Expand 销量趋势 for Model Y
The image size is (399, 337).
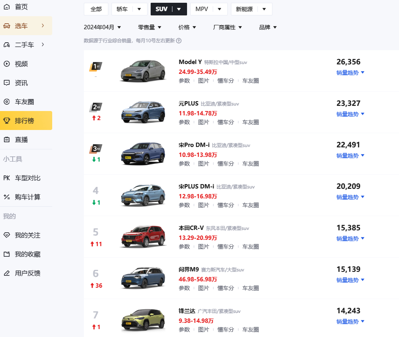[350, 73]
